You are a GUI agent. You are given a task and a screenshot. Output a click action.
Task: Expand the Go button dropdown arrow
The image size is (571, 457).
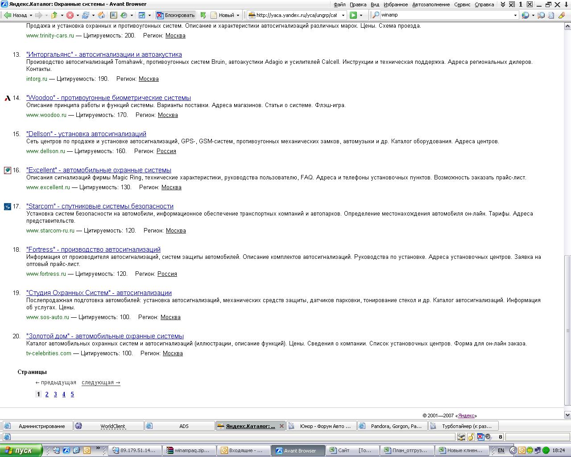361,15
